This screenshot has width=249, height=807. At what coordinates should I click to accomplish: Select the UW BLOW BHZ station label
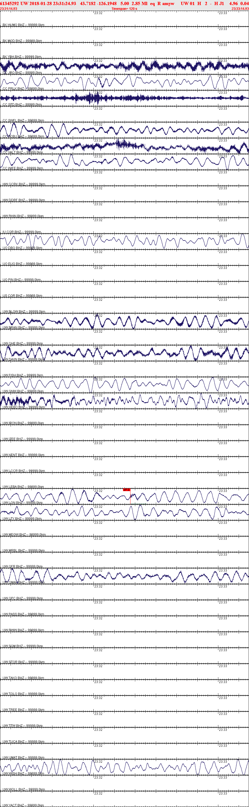coord(24,311)
